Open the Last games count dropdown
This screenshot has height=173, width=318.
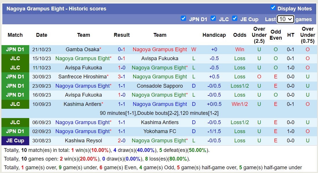tap(285, 19)
